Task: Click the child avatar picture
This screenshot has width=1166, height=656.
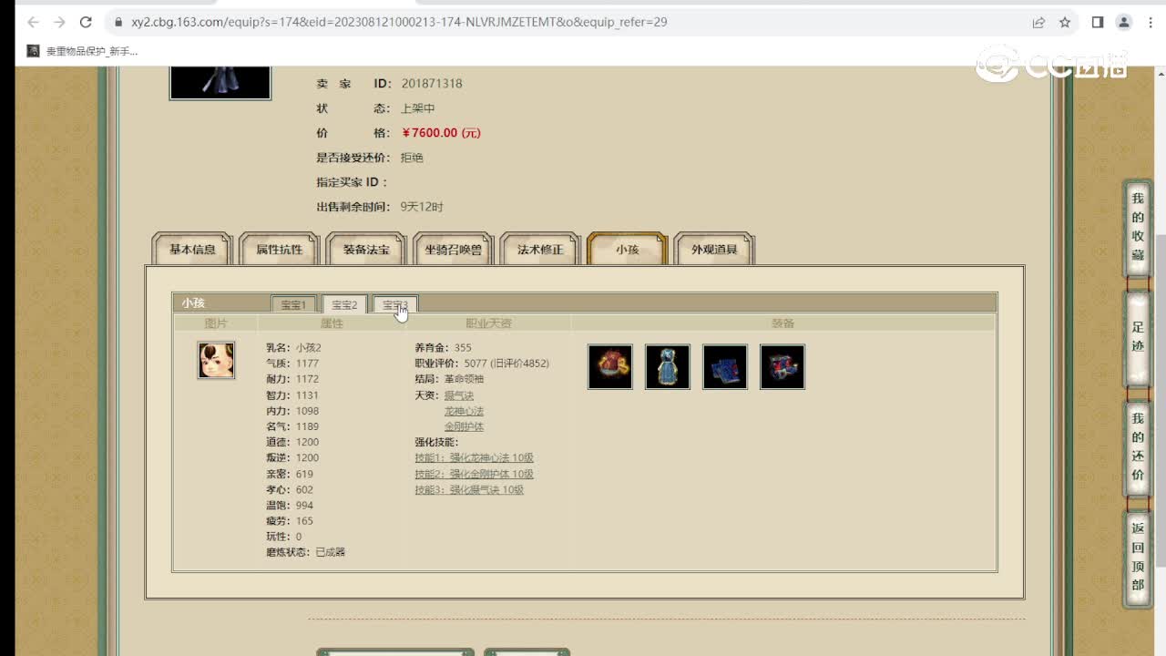Action: click(x=216, y=360)
